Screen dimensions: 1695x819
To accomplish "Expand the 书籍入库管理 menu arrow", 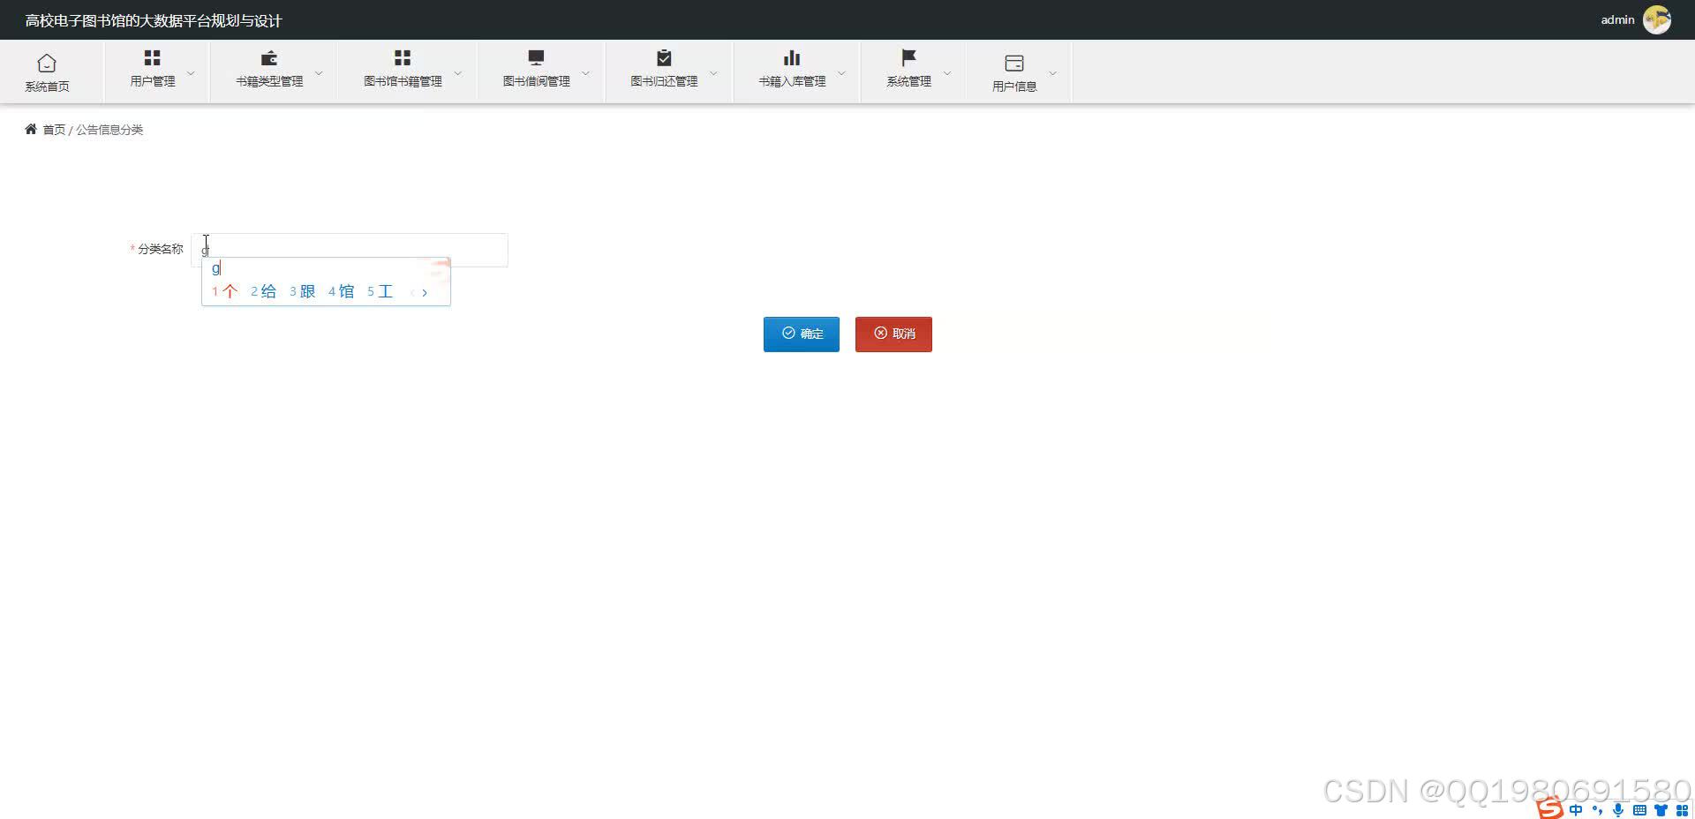I will pos(841,72).
